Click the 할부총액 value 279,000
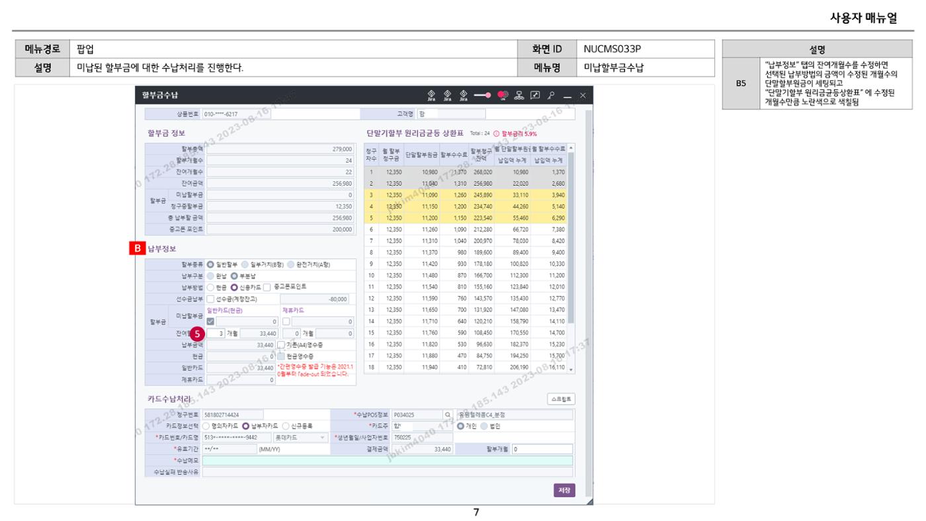 [x=280, y=149]
